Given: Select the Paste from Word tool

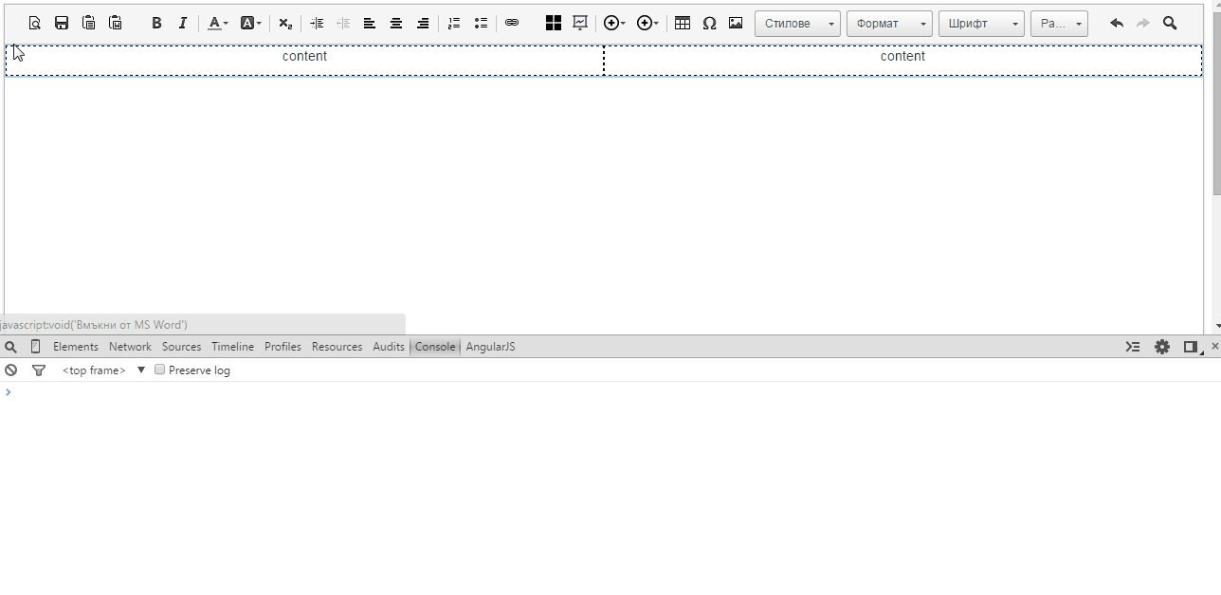Looking at the screenshot, I should tap(115, 23).
